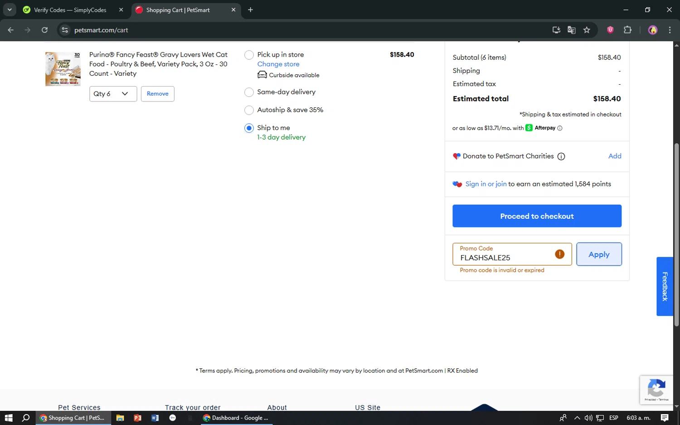This screenshot has width=680, height=425.
Task: Choose Autoship & save 35% option
Action: [249, 110]
